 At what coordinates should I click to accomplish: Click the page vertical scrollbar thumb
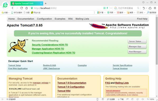(157, 41)
